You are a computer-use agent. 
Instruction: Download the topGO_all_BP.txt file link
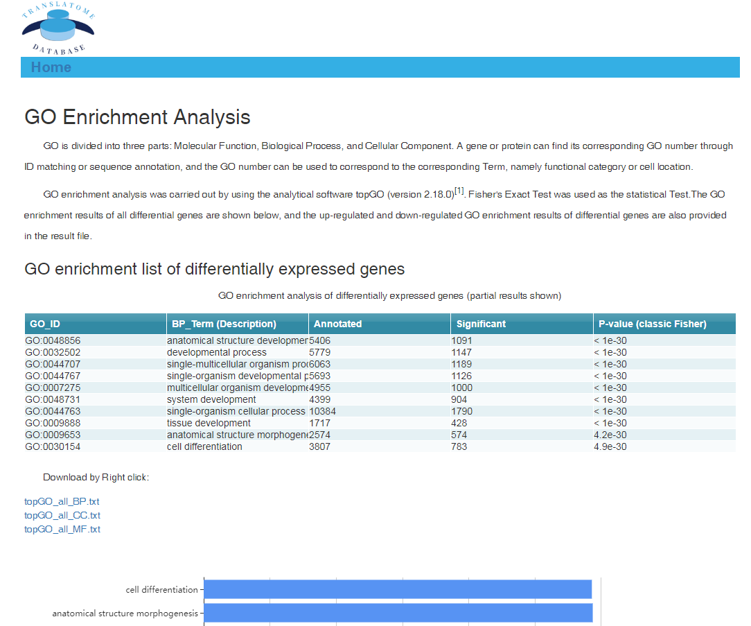coord(62,501)
